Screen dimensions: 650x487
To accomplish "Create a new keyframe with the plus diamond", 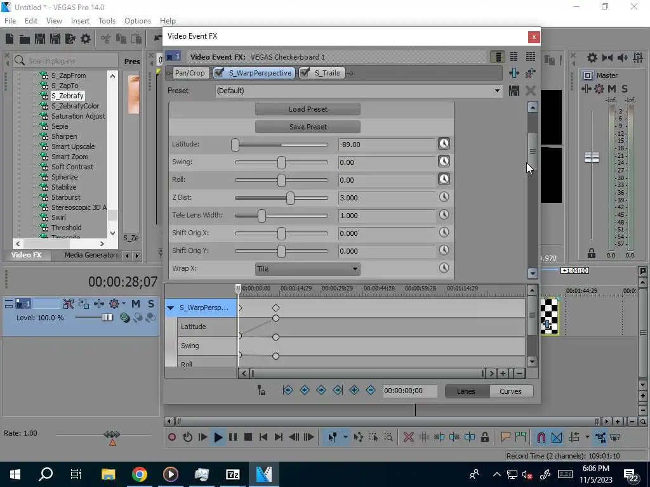I will (x=354, y=390).
